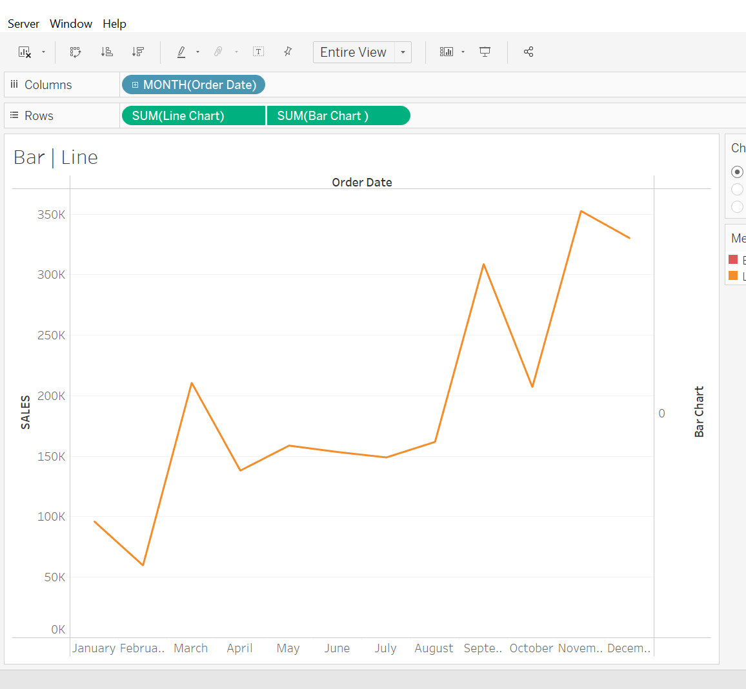Click the Bar | Line sheet title

(55, 157)
